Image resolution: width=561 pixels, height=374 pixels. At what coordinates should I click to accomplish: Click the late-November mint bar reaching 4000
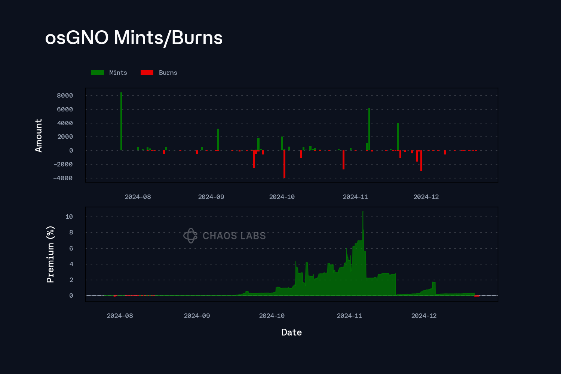pos(398,137)
